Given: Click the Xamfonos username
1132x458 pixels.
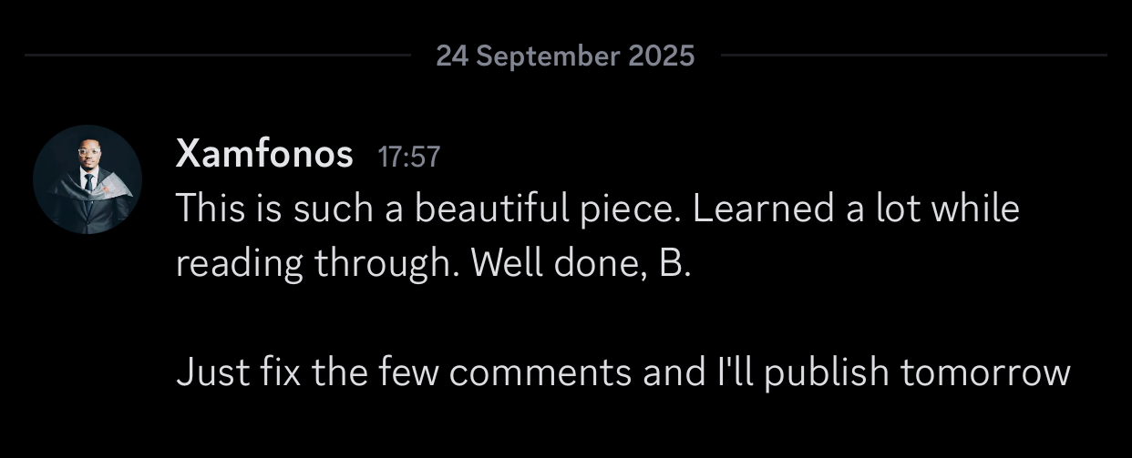Looking at the screenshot, I should [x=264, y=156].
